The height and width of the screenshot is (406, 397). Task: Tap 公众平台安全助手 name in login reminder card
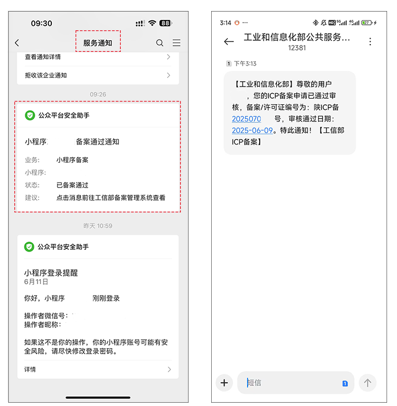point(63,247)
